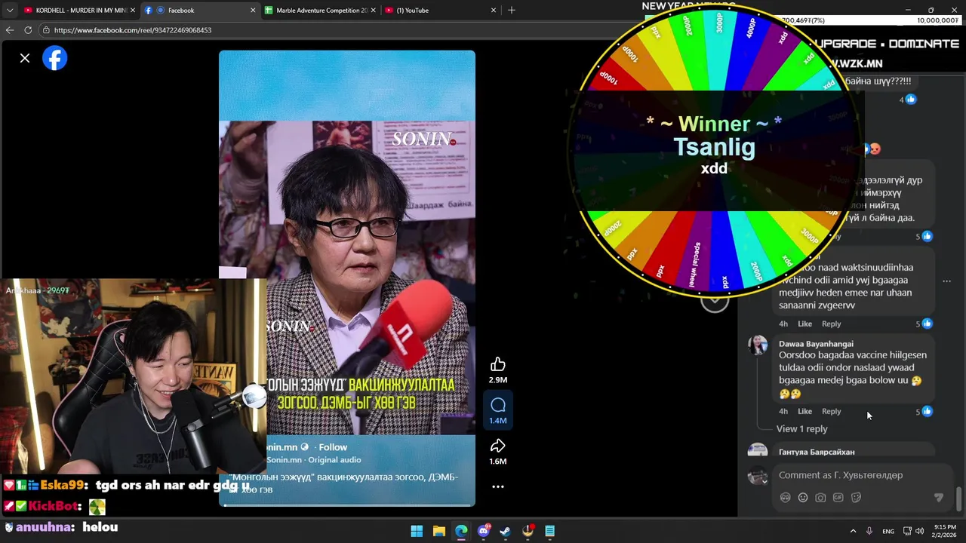
Task: Open a new browser tab
Action: tap(512, 10)
